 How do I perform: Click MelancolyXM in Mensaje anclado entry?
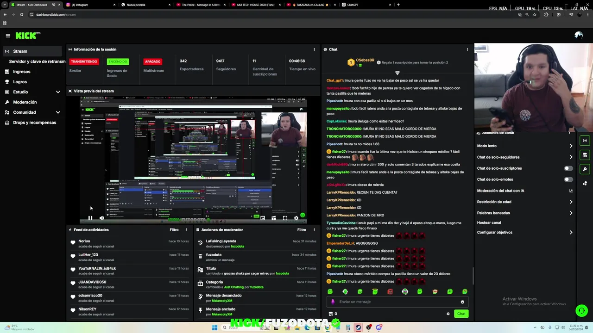point(222,314)
